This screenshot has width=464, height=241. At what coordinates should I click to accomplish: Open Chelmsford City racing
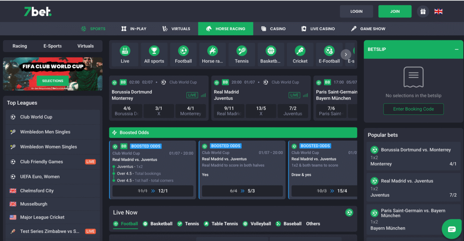tap(53, 191)
